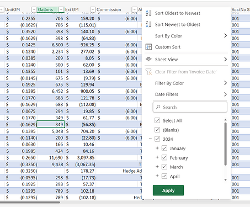Click Clear Filter from 'Invoice Date'
The width and height of the screenshot is (250, 207).
tap(186, 72)
